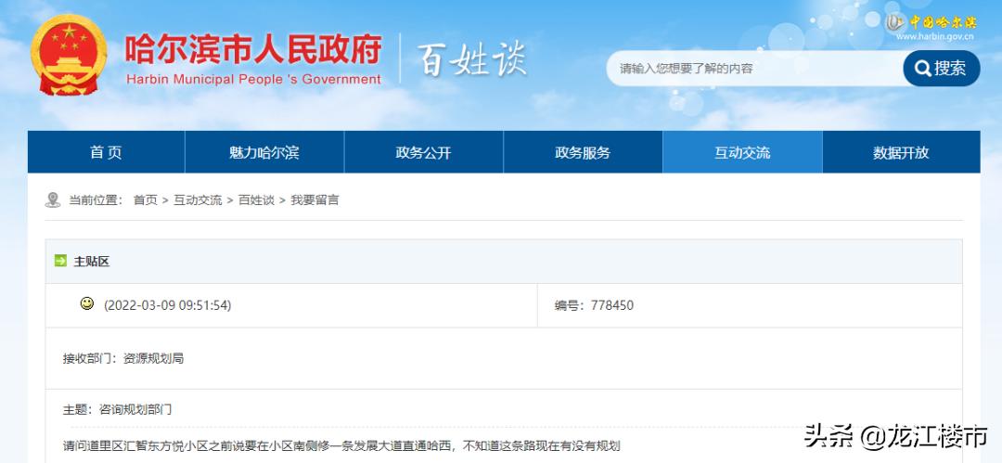The height and width of the screenshot is (463, 1002).
Task: Go to 百姓谈 in the breadcrumb
Action: (x=256, y=200)
